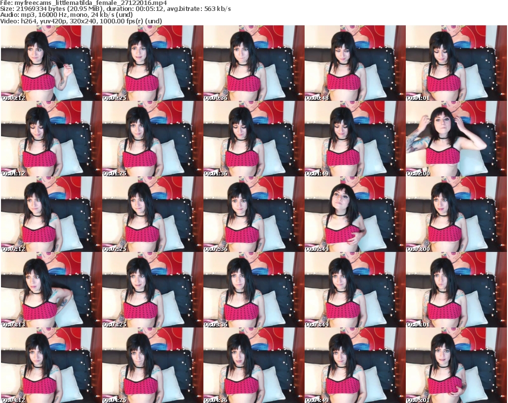Select the thumbnail timestamped 00:00:36

254,63
